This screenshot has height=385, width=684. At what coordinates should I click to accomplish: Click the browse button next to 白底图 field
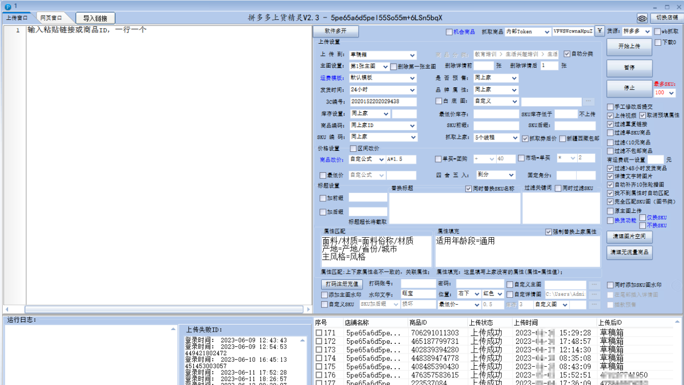pos(588,102)
